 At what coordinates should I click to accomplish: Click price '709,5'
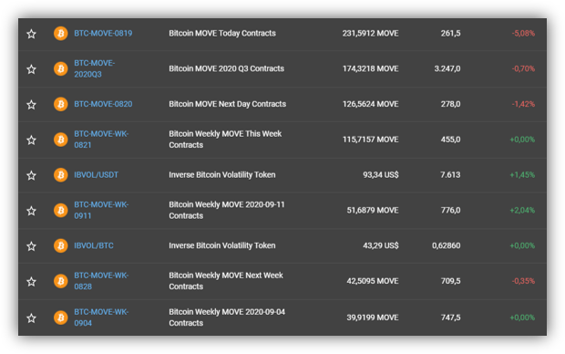[x=450, y=281]
